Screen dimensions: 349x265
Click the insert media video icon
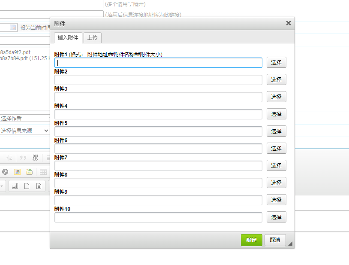(x=17, y=172)
